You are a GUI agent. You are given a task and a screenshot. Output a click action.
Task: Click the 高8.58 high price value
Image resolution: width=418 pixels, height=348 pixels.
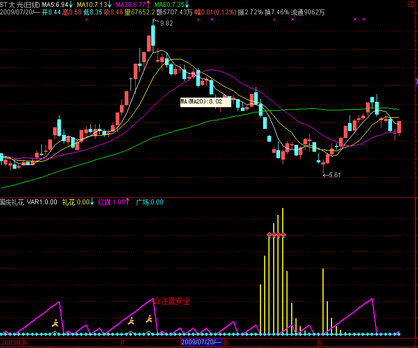click(72, 12)
